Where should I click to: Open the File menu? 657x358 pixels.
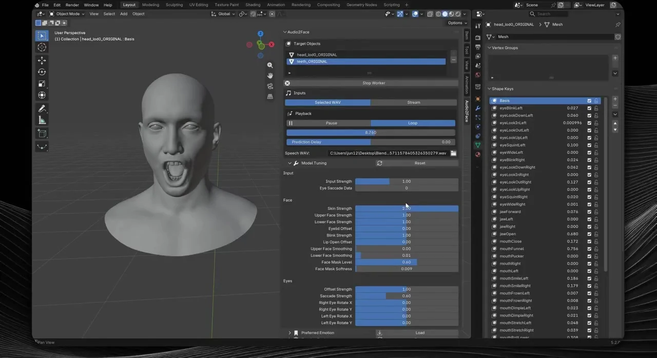(x=45, y=5)
